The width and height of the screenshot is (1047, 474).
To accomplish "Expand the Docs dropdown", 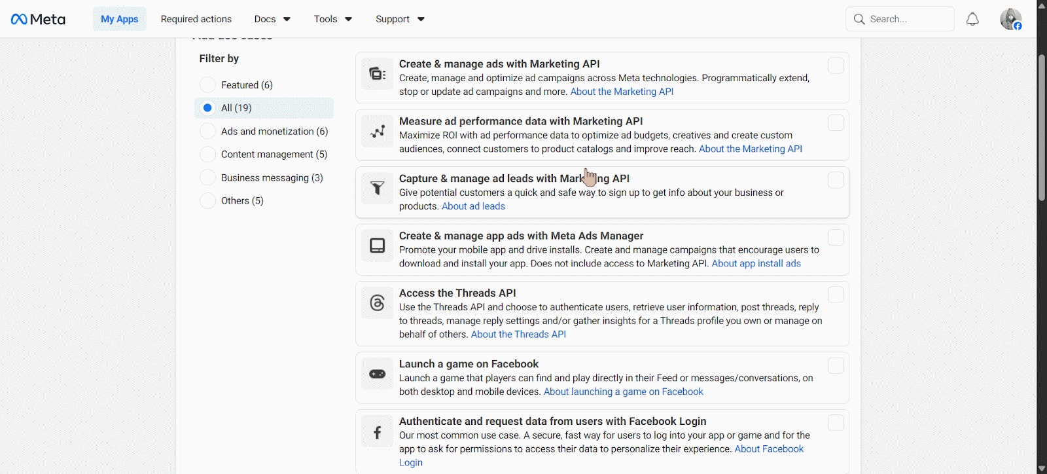I will (x=272, y=19).
